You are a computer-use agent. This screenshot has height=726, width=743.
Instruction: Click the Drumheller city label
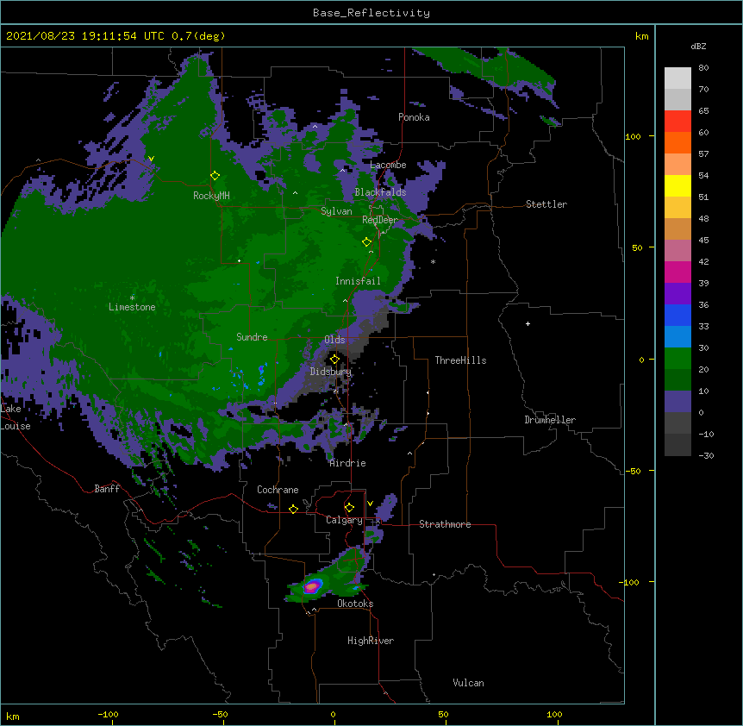point(550,420)
